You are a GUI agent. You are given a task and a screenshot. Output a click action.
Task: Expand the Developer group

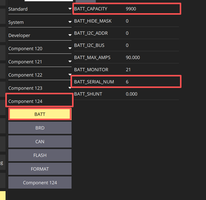coord(40,35)
